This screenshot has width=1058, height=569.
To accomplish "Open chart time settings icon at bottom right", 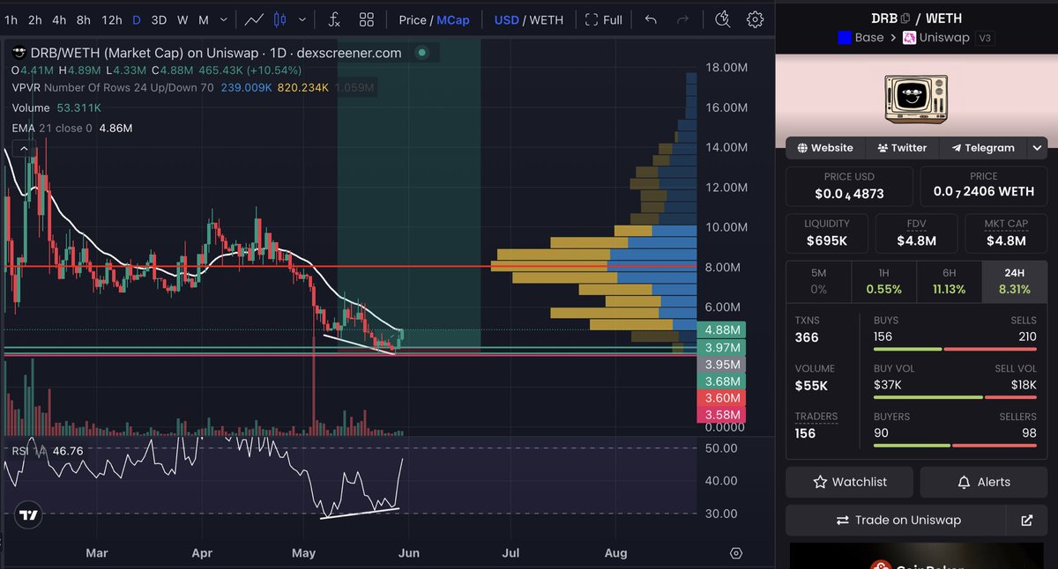I will [736, 553].
